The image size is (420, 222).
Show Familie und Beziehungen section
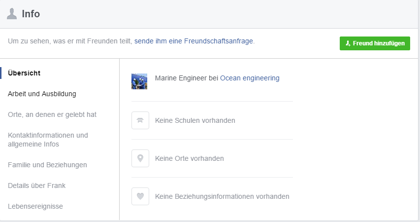pyautogui.click(x=47, y=165)
